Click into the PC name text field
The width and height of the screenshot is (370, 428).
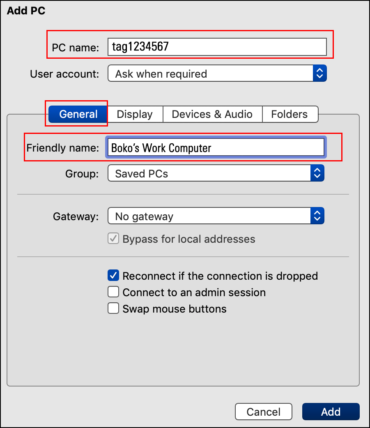coord(217,47)
